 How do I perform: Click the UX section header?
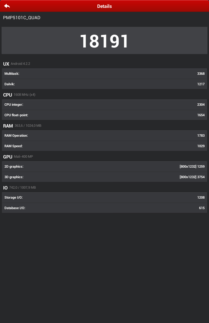(6, 64)
